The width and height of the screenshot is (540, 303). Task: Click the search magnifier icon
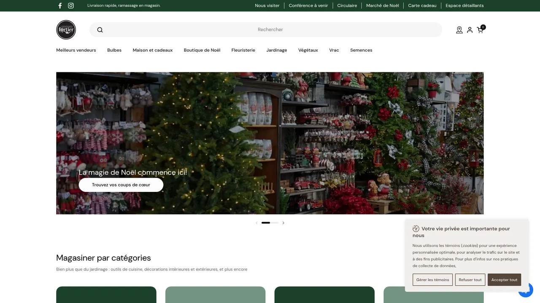coord(100,29)
